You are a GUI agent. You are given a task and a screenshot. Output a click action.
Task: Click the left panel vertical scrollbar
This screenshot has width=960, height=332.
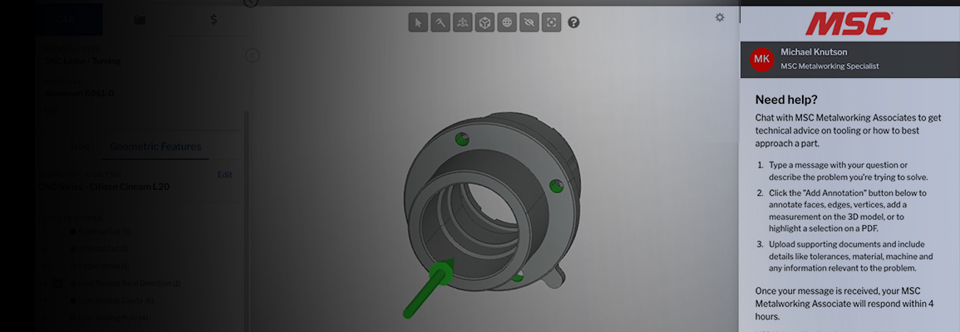click(x=246, y=220)
